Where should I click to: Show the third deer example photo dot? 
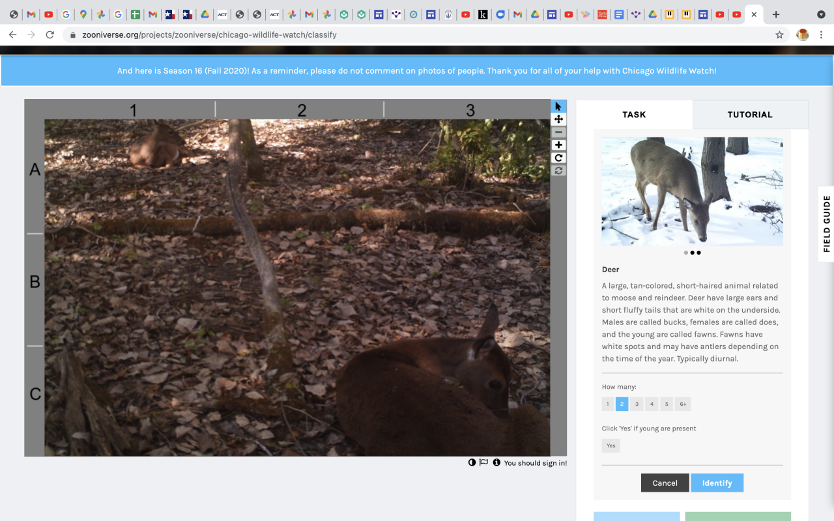point(698,253)
